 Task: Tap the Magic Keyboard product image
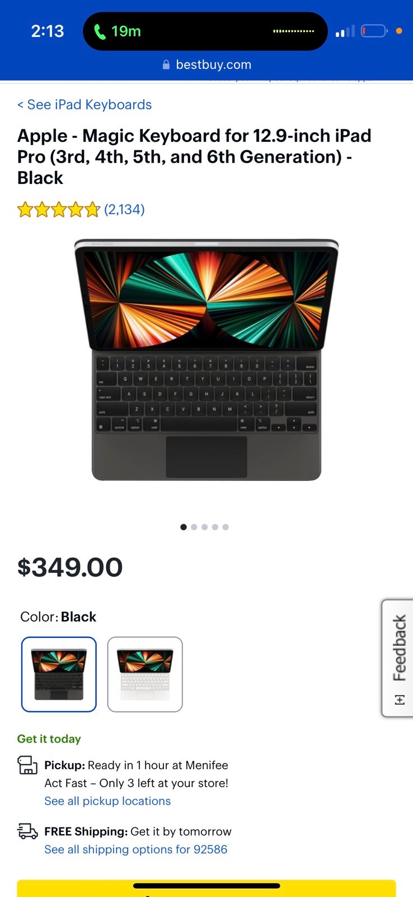coord(206,360)
